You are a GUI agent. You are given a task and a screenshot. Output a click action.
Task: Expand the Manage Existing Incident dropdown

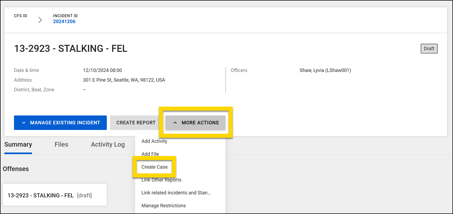(60, 123)
